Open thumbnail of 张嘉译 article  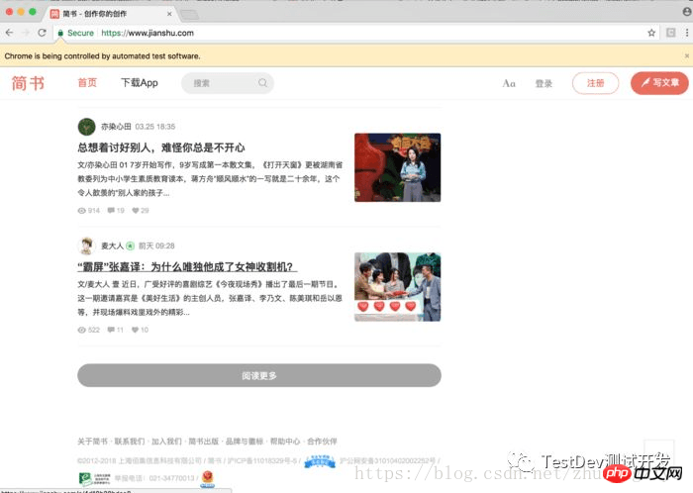[397, 287]
